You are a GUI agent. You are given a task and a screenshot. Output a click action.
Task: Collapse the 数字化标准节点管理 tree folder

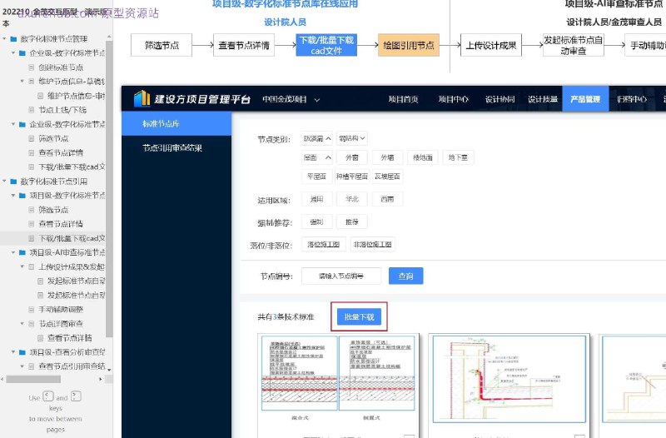tap(5, 39)
